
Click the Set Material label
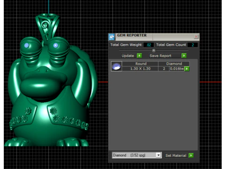[x=176, y=155]
